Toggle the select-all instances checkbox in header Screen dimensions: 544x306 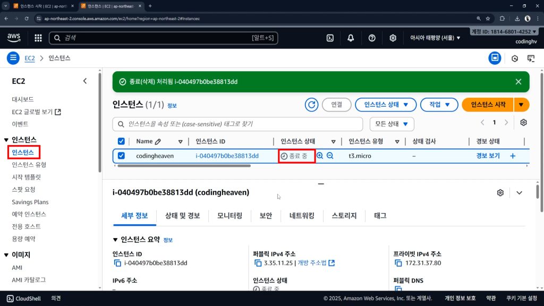[121, 141]
